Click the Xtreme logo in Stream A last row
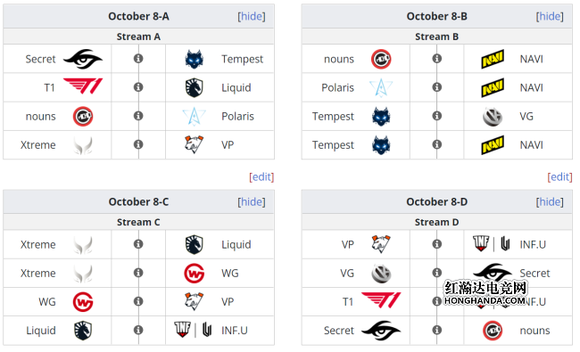 point(83,145)
